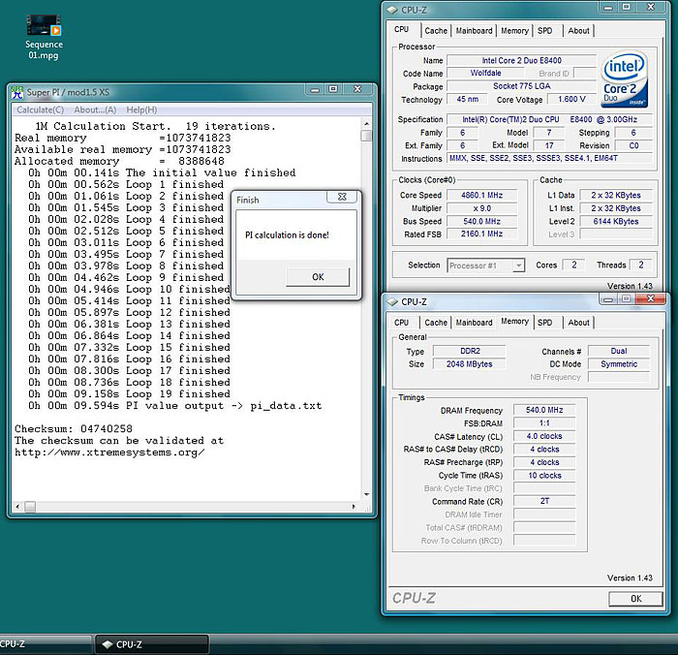Minimize the upper CPU-Z window
Image resolution: width=678 pixels, height=655 pixels.
[608, 8]
